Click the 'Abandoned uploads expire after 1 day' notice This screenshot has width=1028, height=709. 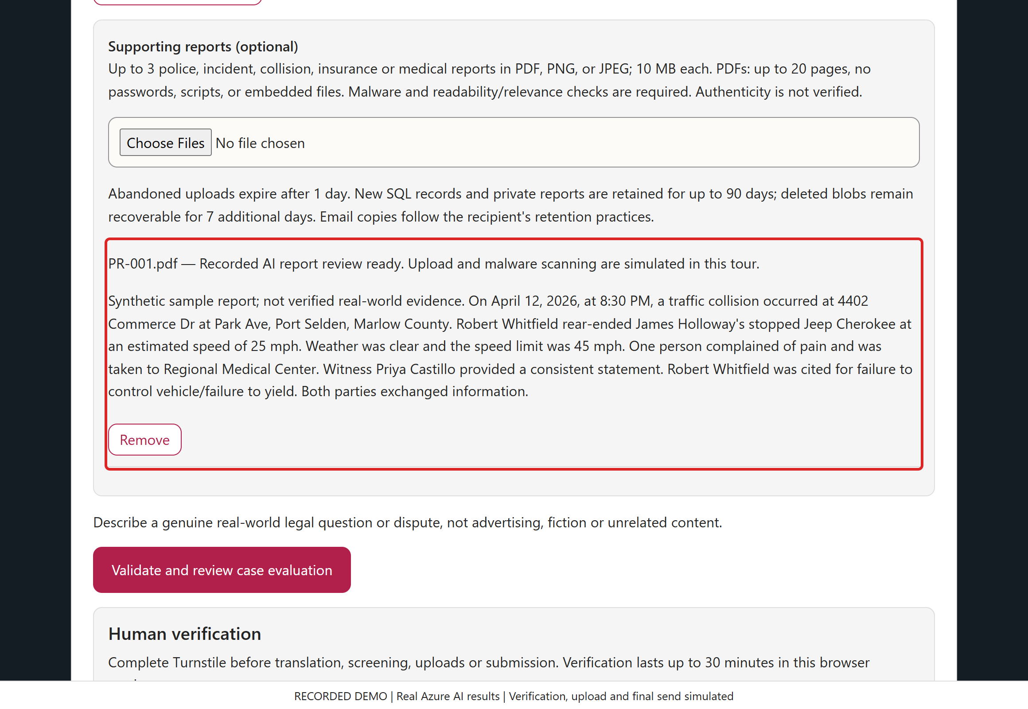click(510, 205)
